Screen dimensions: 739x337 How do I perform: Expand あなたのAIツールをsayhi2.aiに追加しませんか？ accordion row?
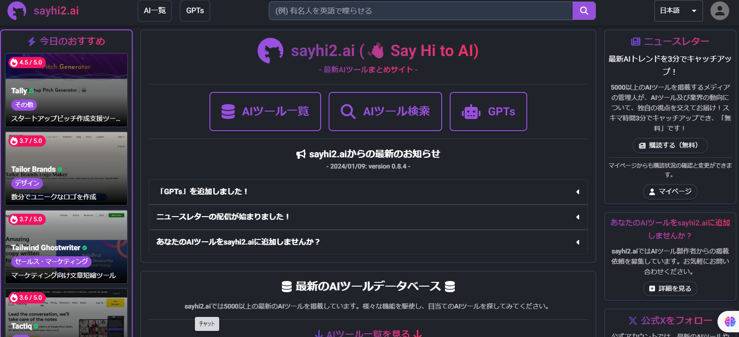click(x=368, y=242)
